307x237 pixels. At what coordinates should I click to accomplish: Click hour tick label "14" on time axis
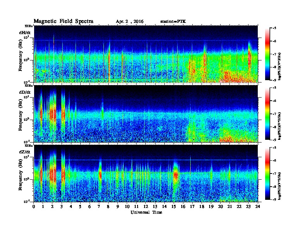pos(164,206)
